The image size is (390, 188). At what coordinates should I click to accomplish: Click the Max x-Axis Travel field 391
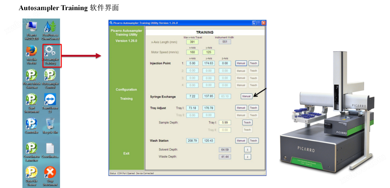click(x=192, y=42)
